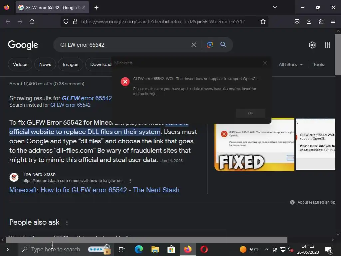Clear the Google search box
The height and width of the screenshot is (256, 341).
tap(193, 45)
